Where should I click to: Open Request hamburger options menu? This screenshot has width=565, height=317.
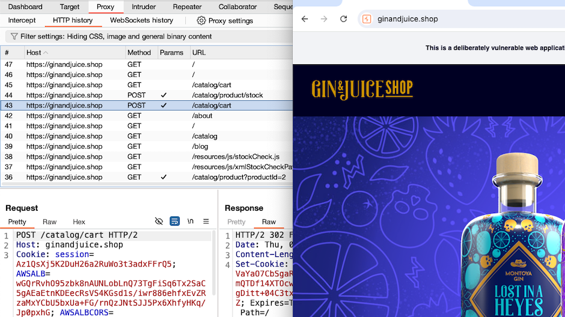(x=206, y=221)
